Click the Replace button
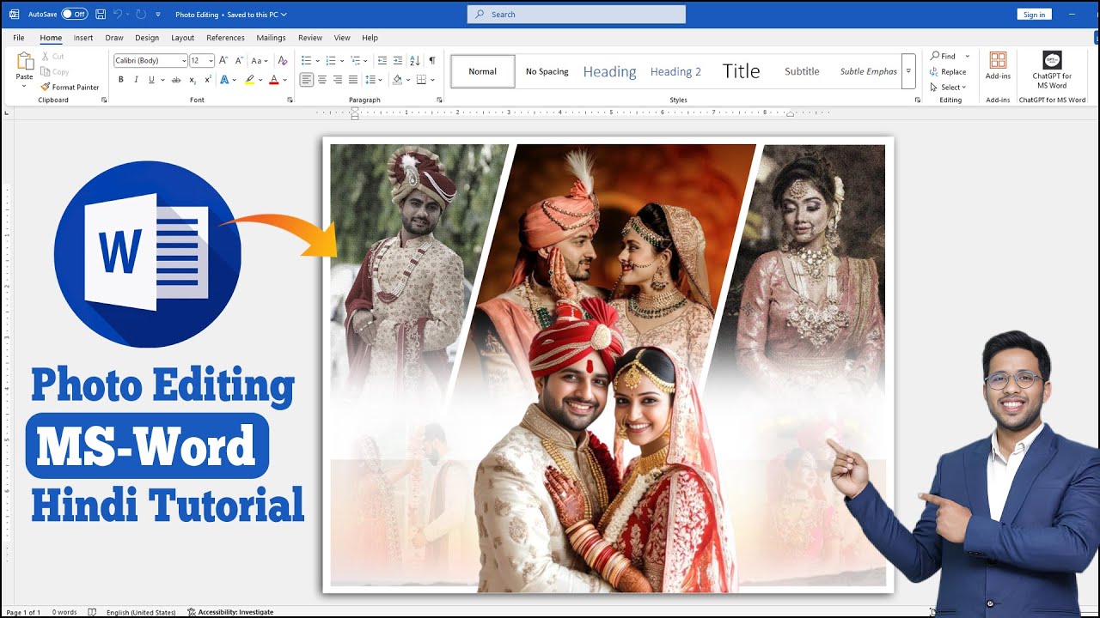The image size is (1100, 618). (948, 71)
